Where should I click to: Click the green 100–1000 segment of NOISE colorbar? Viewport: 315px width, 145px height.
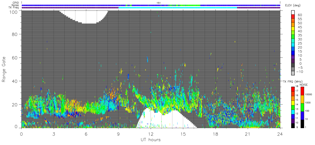pos(302,107)
